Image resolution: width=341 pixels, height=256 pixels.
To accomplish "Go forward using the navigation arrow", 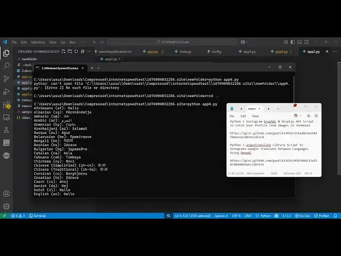I will 102,42.
